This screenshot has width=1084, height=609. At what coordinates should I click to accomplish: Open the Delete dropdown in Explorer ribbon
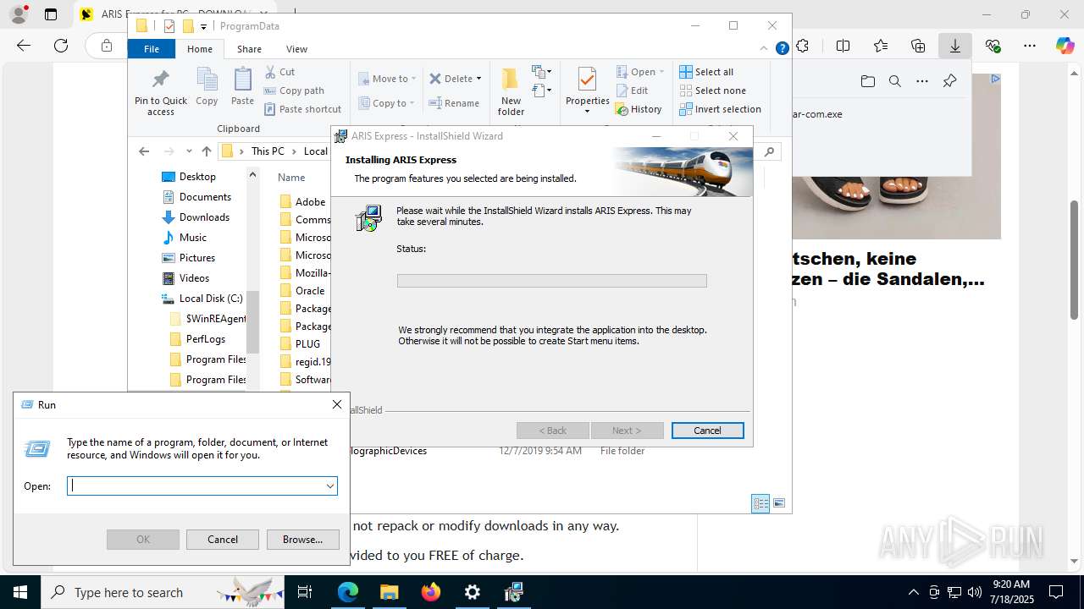(455, 79)
